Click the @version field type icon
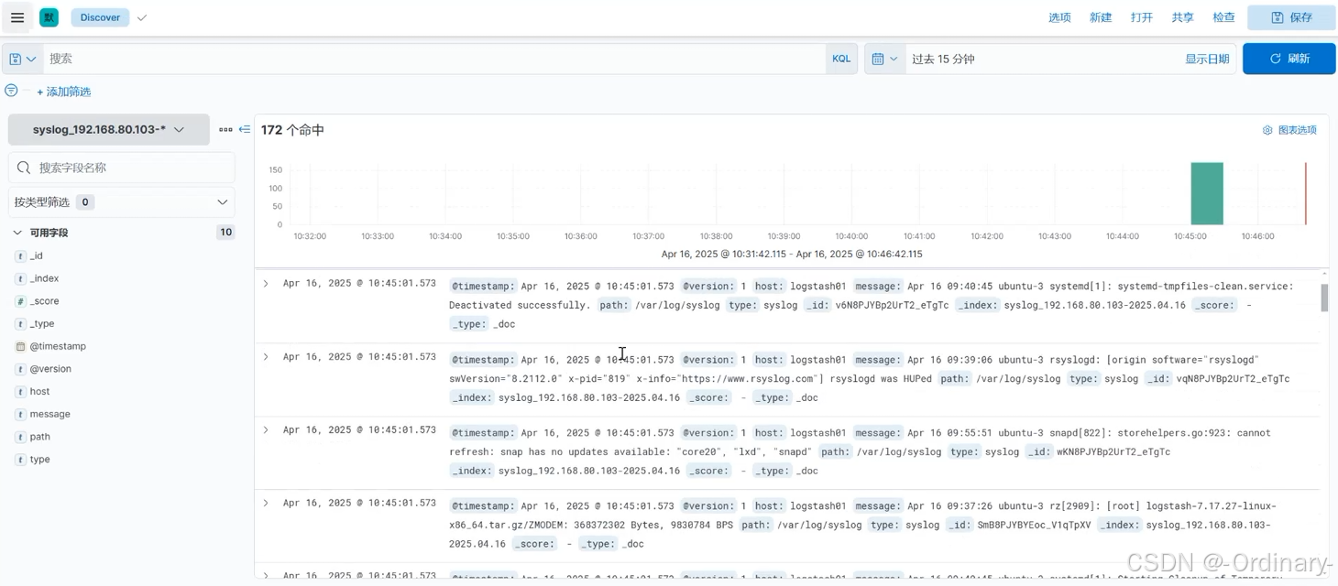This screenshot has height=586, width=1338. tap(20, 369)
